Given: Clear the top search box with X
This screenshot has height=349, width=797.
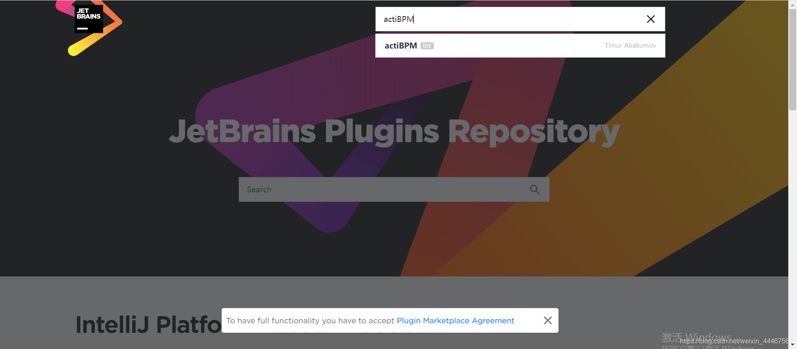Looking at the screenshot, I should (650, 19).
